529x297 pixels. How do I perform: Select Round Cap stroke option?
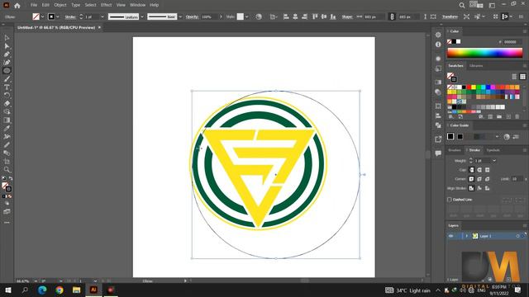click(x=479, y=170)
